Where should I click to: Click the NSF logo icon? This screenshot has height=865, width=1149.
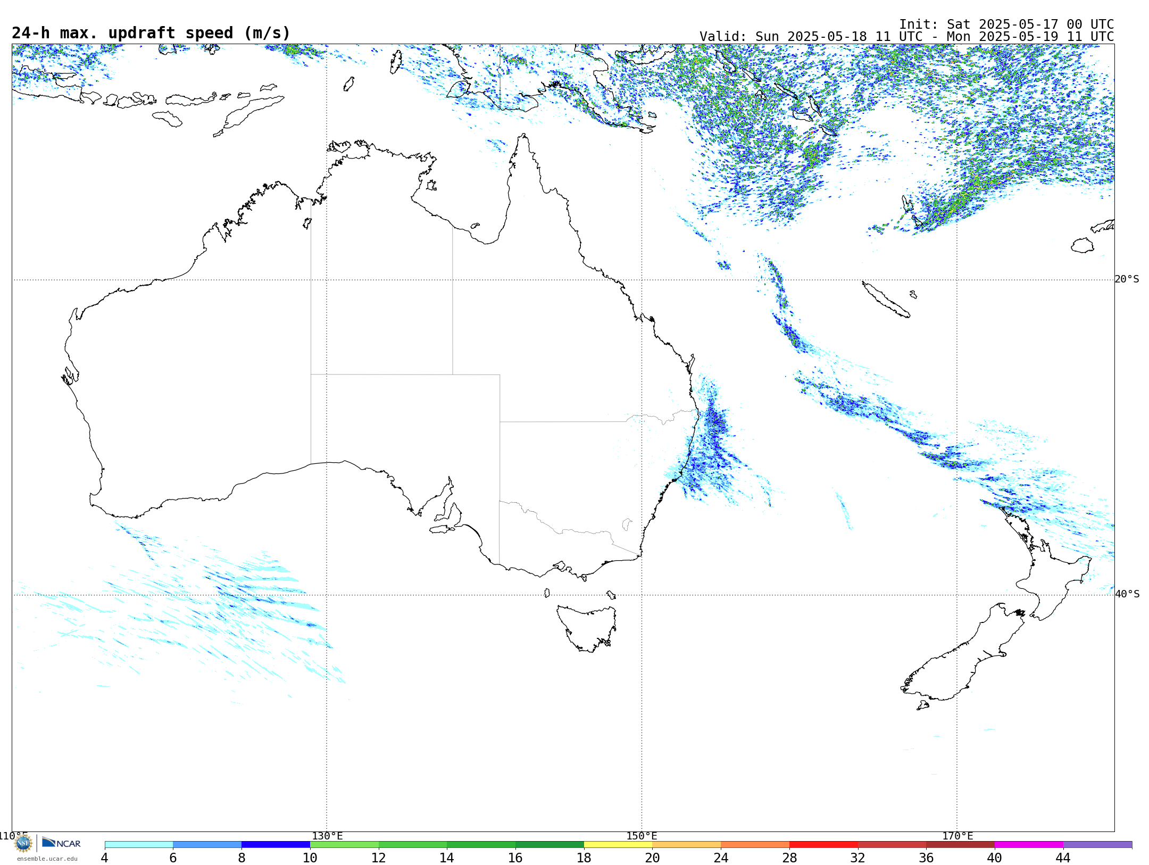pyautogui.click(x=23, y=843)
